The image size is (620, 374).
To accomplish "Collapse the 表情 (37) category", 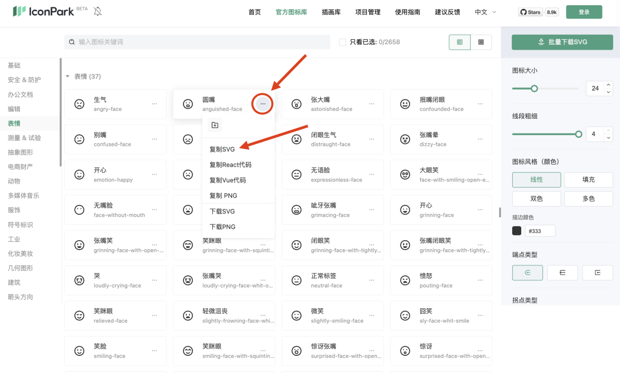I will point(67,76).
